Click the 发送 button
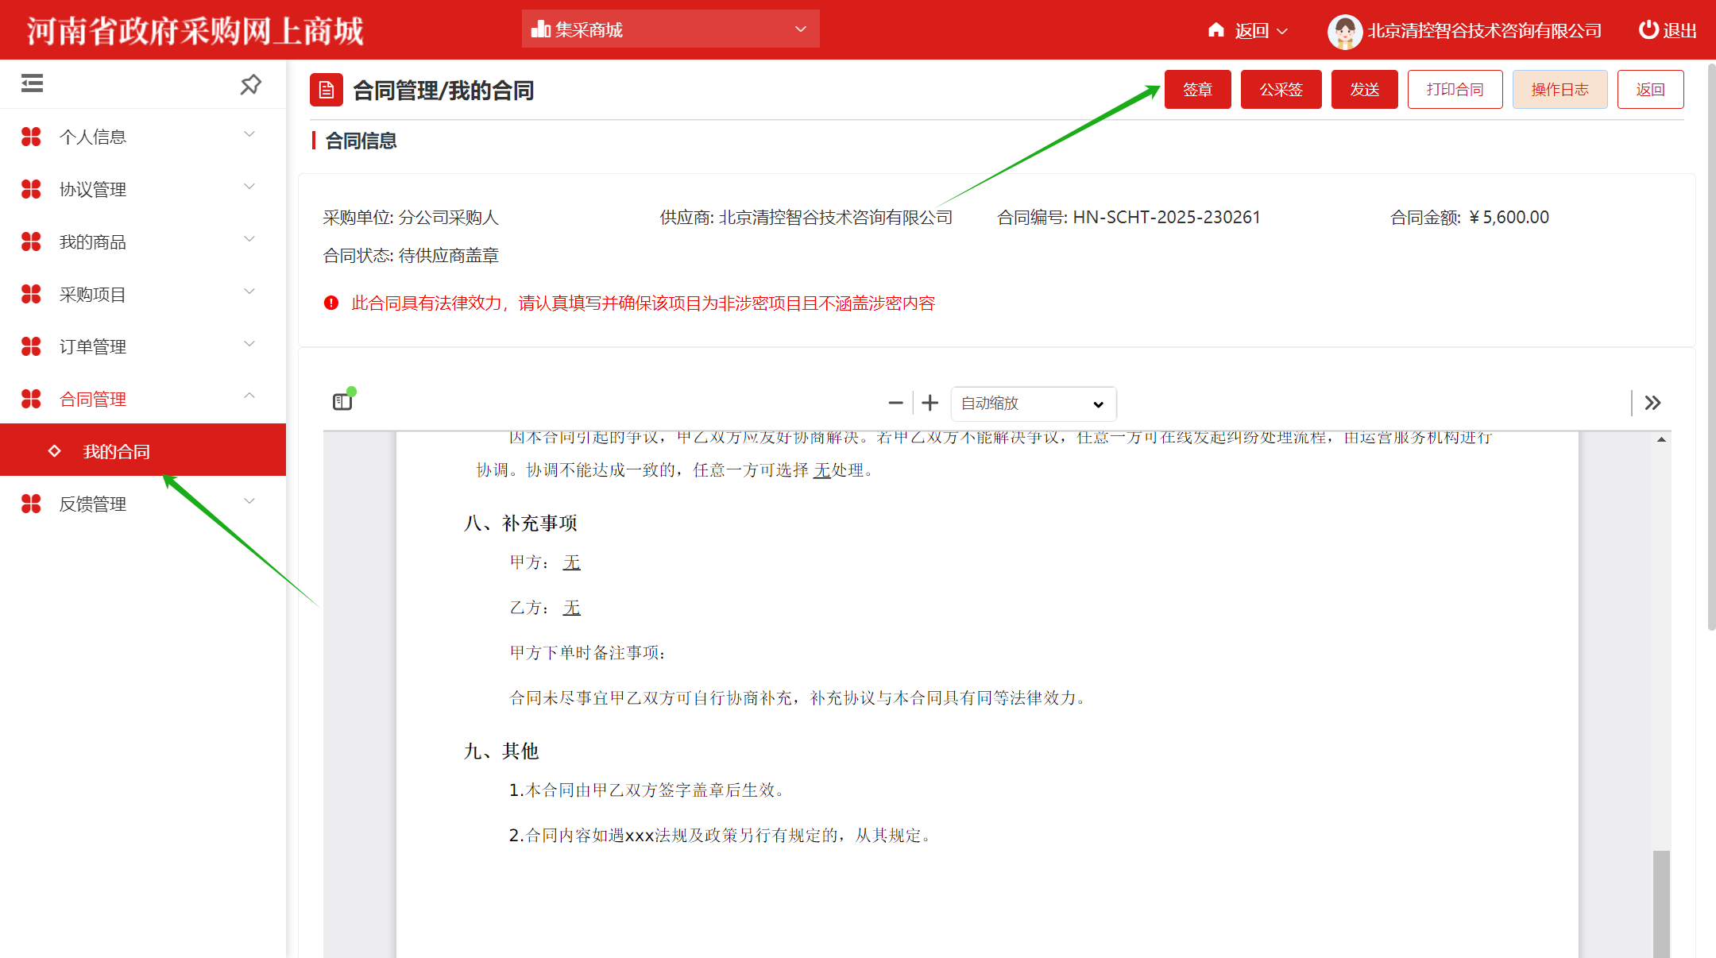 (1364, 89)
